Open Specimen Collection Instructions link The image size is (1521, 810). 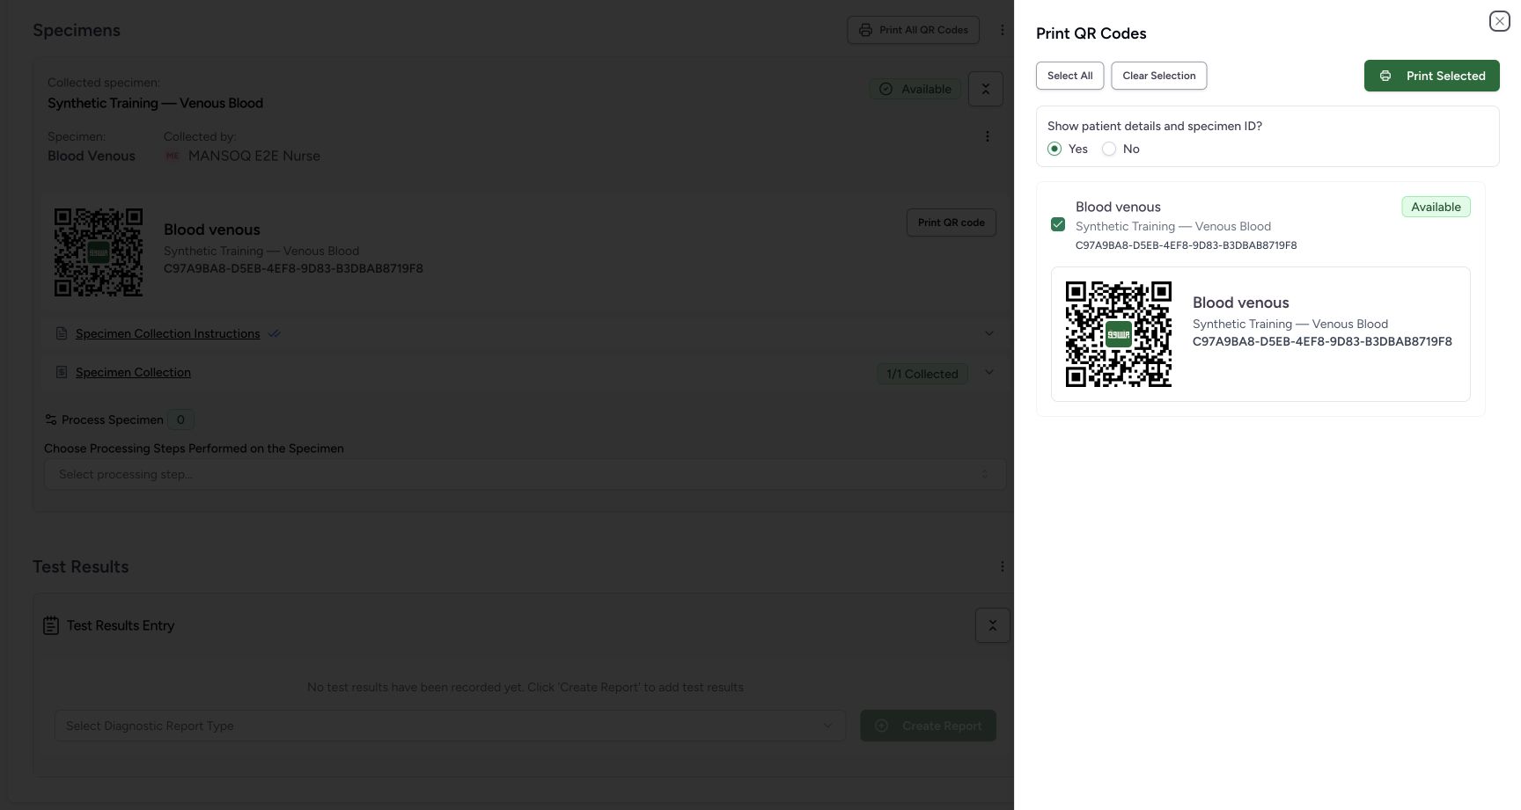point(167,333)
